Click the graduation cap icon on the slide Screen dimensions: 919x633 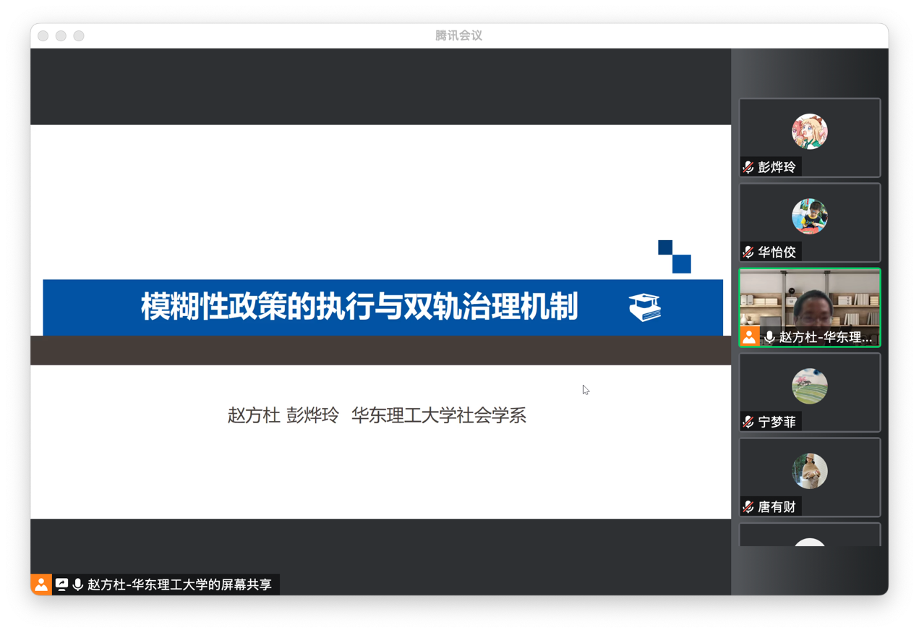coord(644,307)
